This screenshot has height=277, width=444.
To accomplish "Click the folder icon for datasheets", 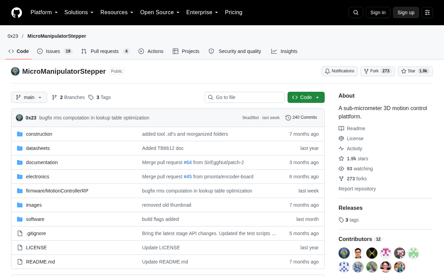I will click(x=20, y=148).
